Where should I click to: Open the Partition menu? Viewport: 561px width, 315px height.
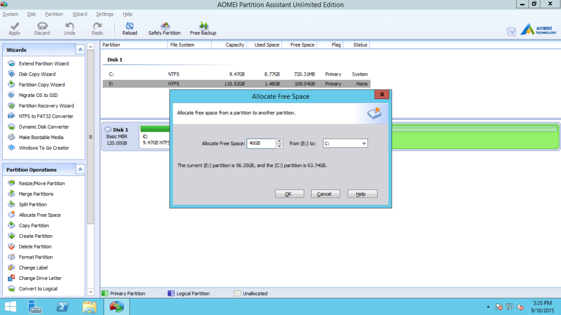(x=54, y=14)
